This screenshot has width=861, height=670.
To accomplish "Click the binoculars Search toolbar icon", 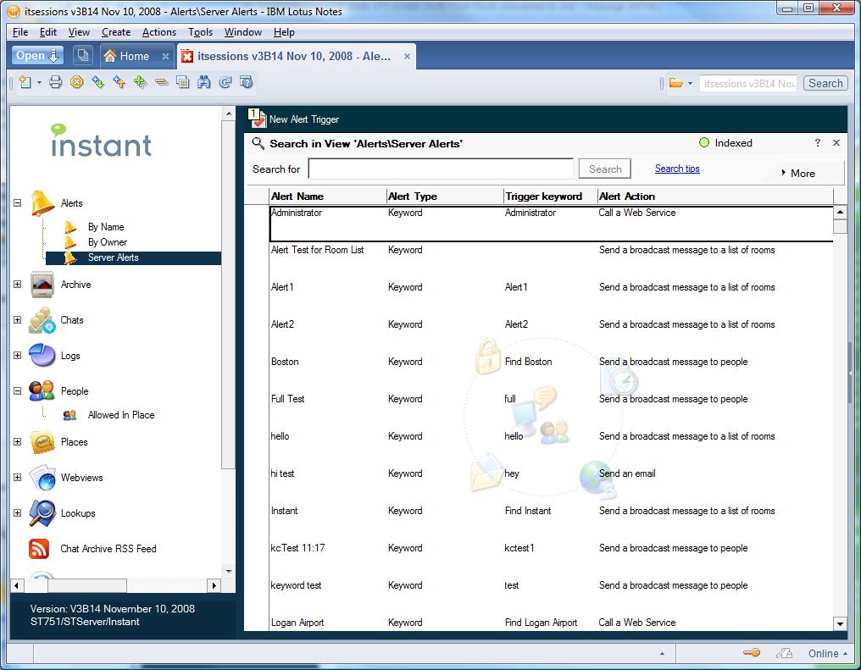I will pos(204,83).
